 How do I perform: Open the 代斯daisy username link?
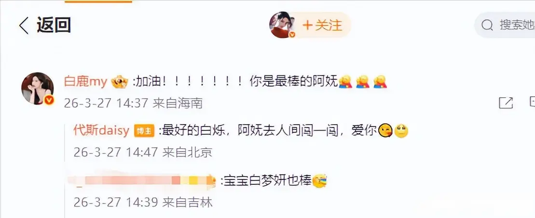tap(101, 131)
